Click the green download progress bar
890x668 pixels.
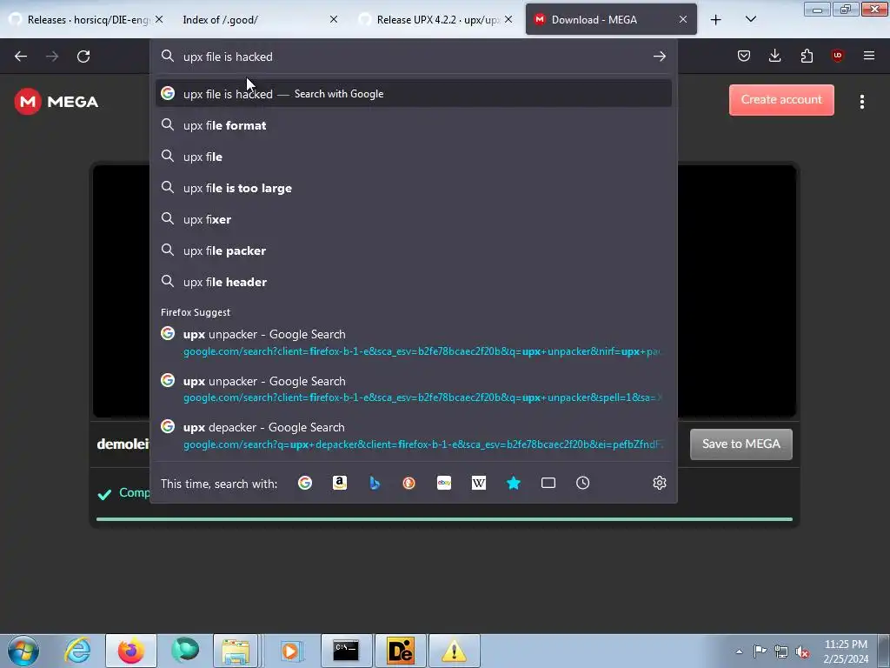[x=444, y=519]
